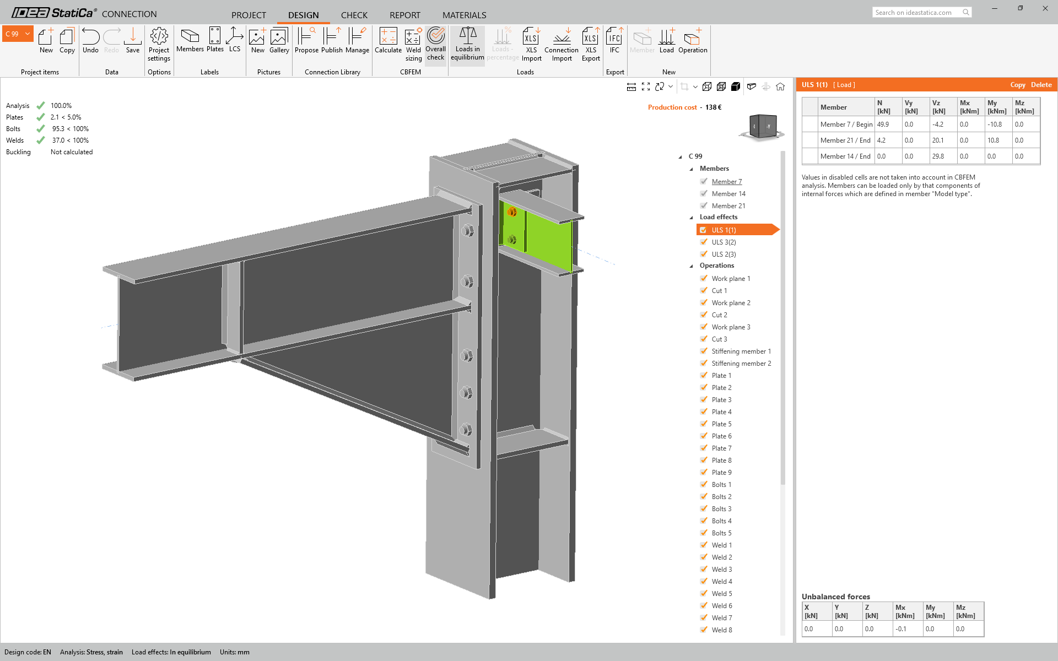Uncheck Stiffening member 1
The width and height of the screenshot is (1058, 661).
click(704, 351)
